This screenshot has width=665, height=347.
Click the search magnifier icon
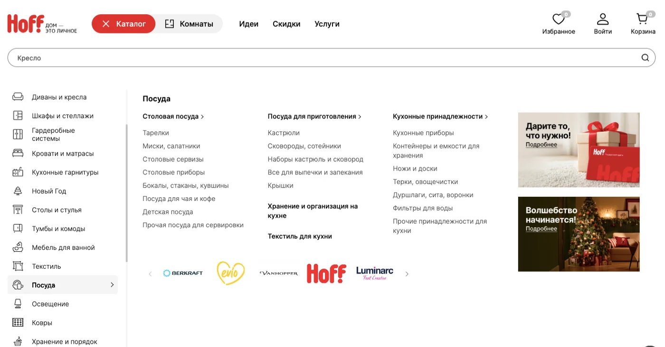(x=645, y=58)
